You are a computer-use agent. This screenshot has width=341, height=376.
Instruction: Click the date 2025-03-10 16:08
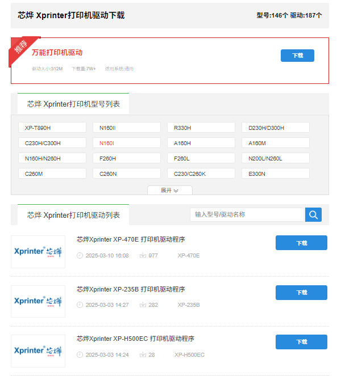pos(107,256)
